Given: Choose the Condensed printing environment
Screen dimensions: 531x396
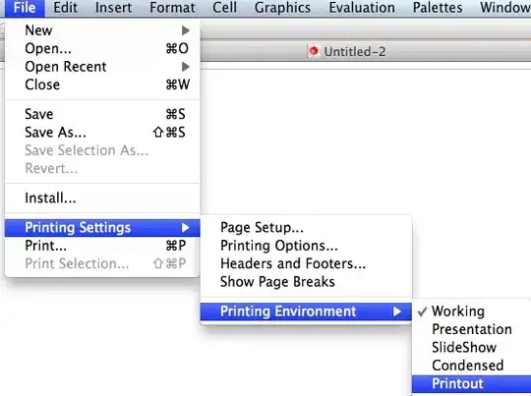Looking at the screenshot, I should 471,366.
